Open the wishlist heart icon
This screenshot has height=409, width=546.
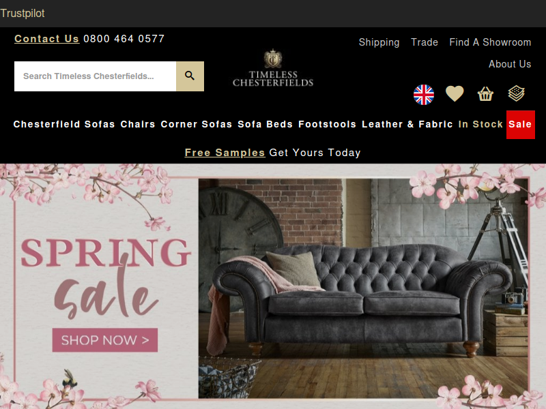[x=455, y=93]
